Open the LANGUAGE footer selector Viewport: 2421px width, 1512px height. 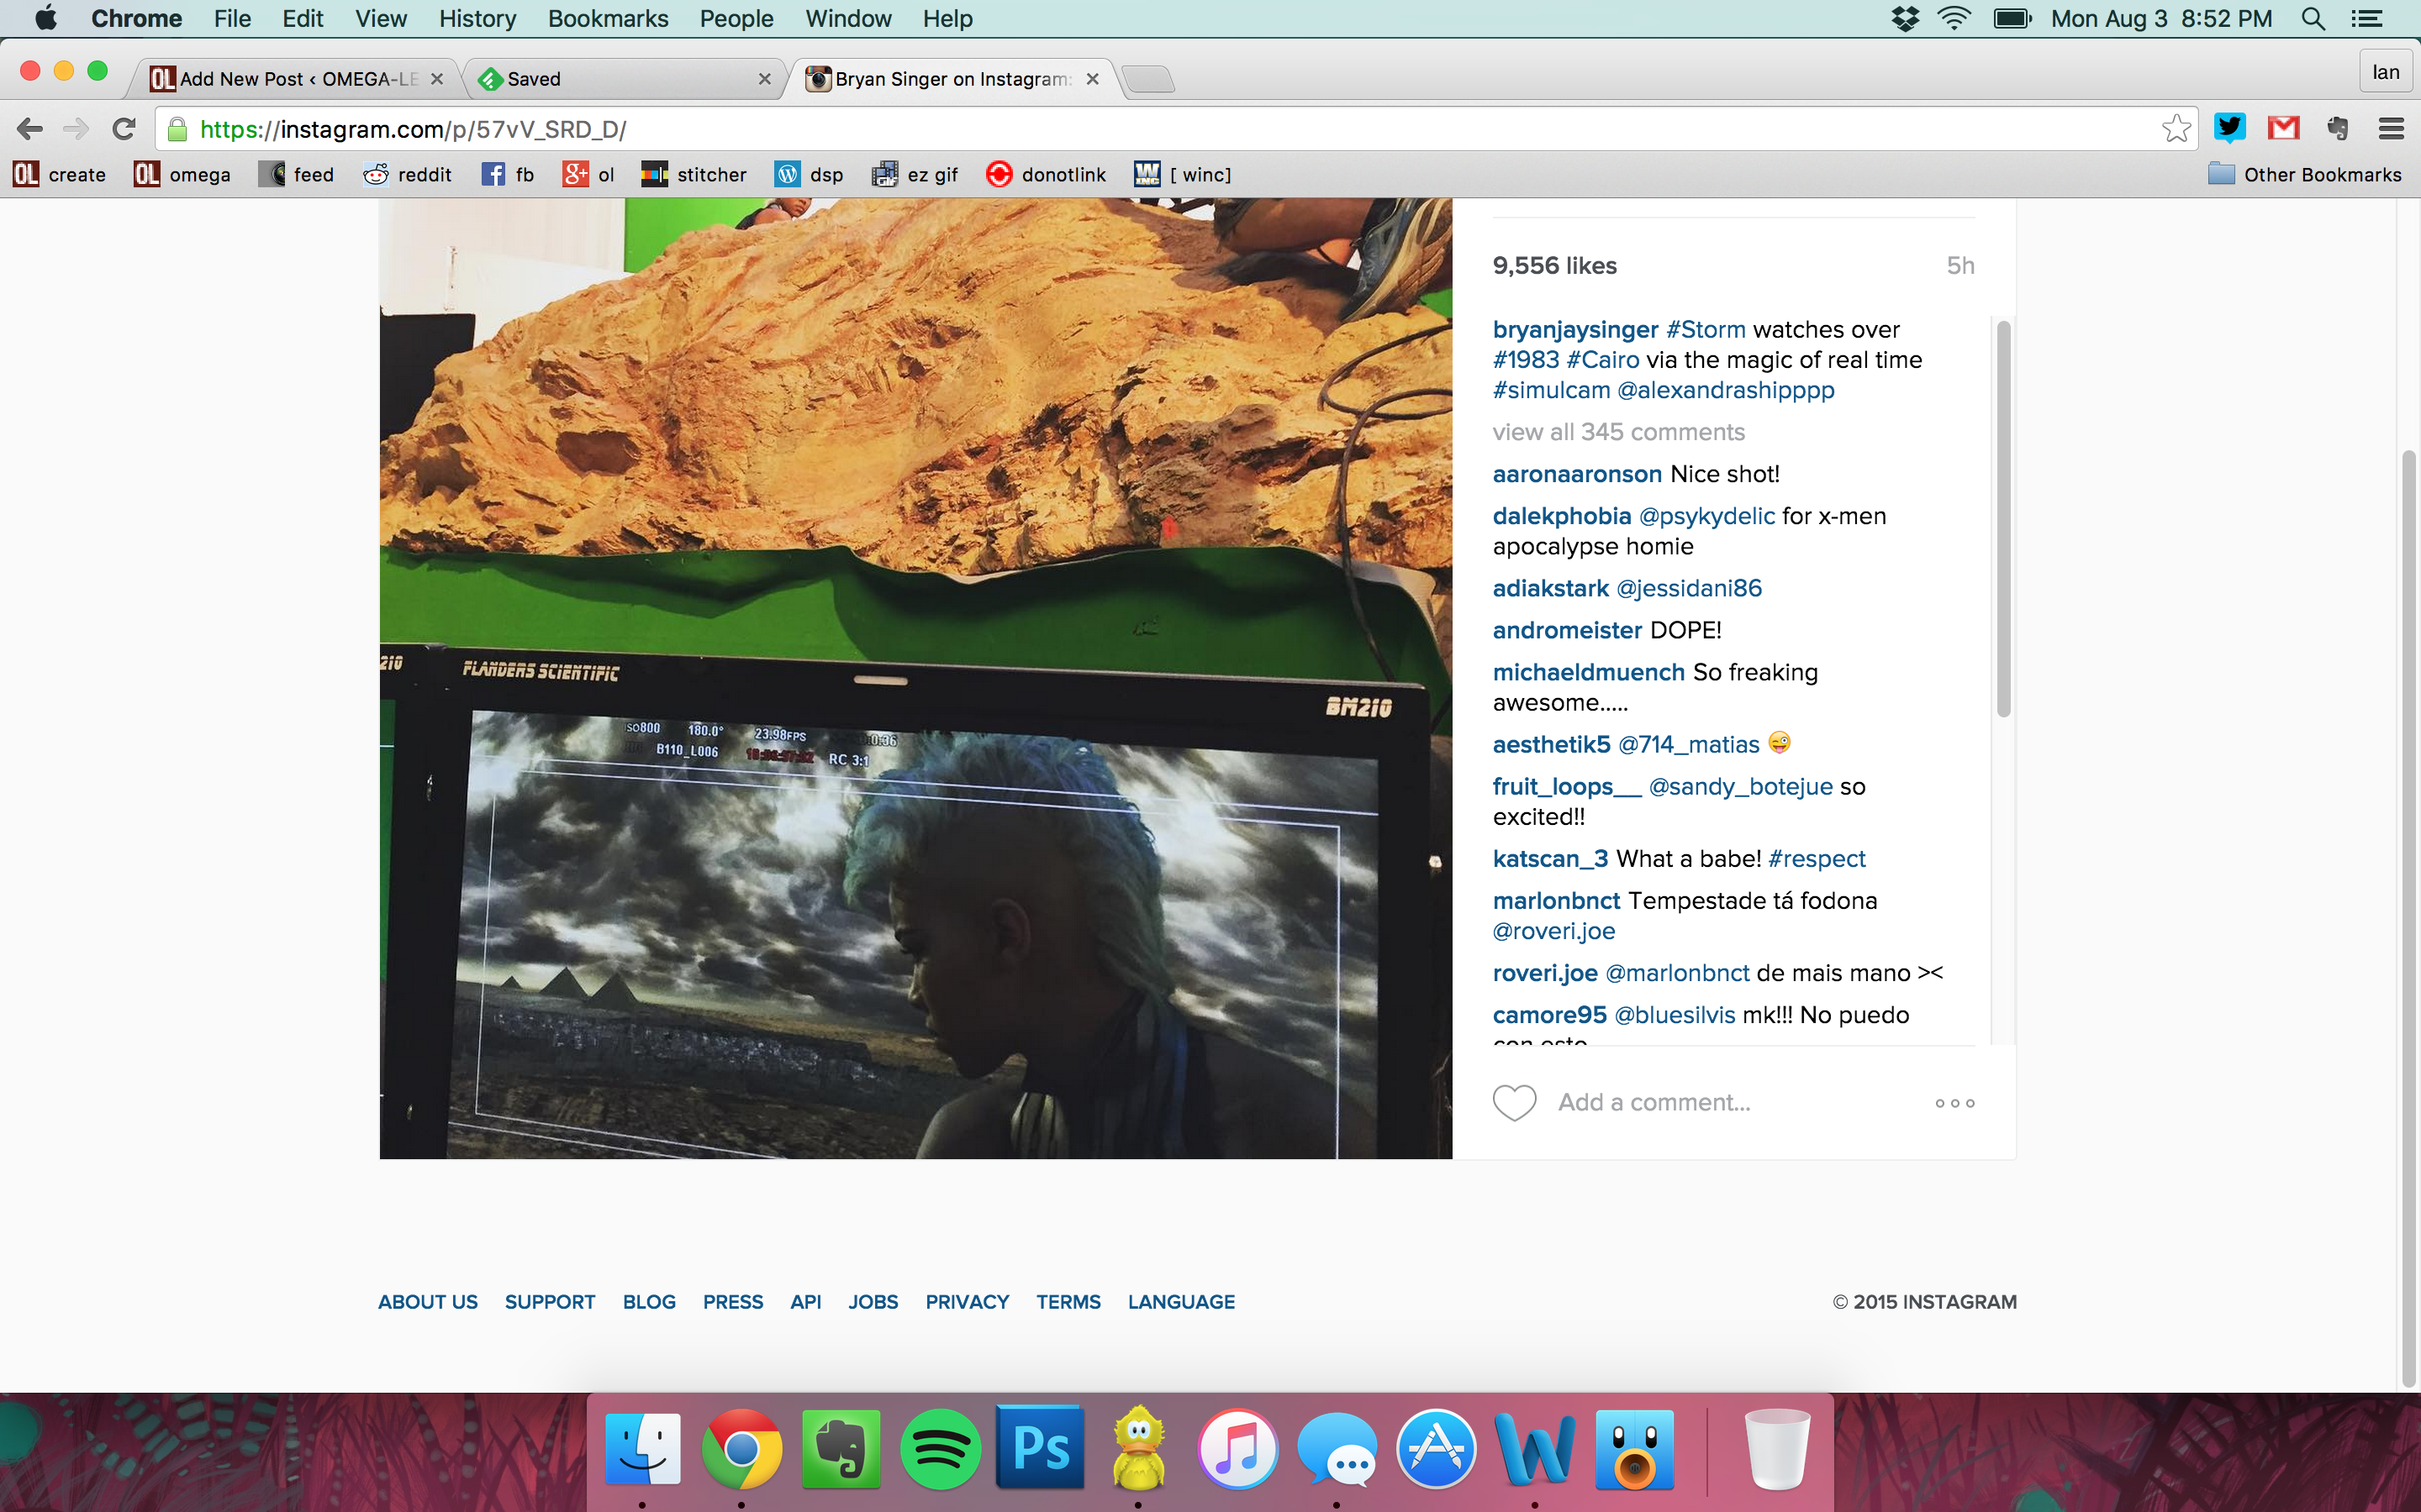coord(1180,1301)
